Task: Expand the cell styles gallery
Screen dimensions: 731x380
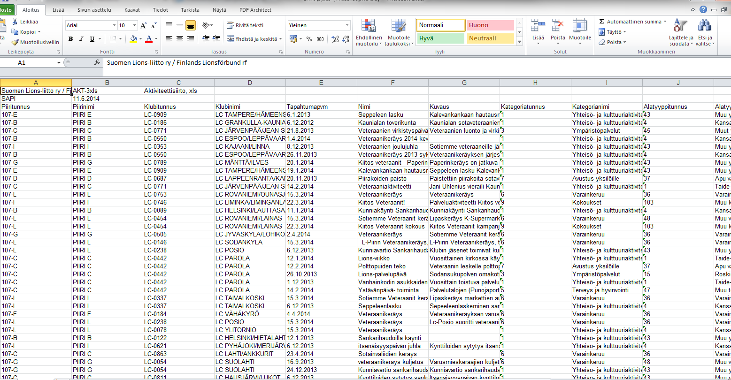Action: pos(520,42)
